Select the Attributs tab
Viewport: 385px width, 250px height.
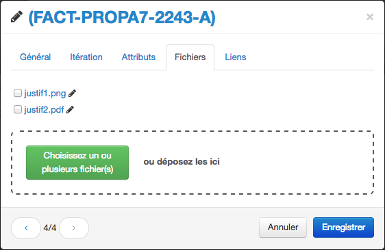pyautogui.click(x=139, y=57)
